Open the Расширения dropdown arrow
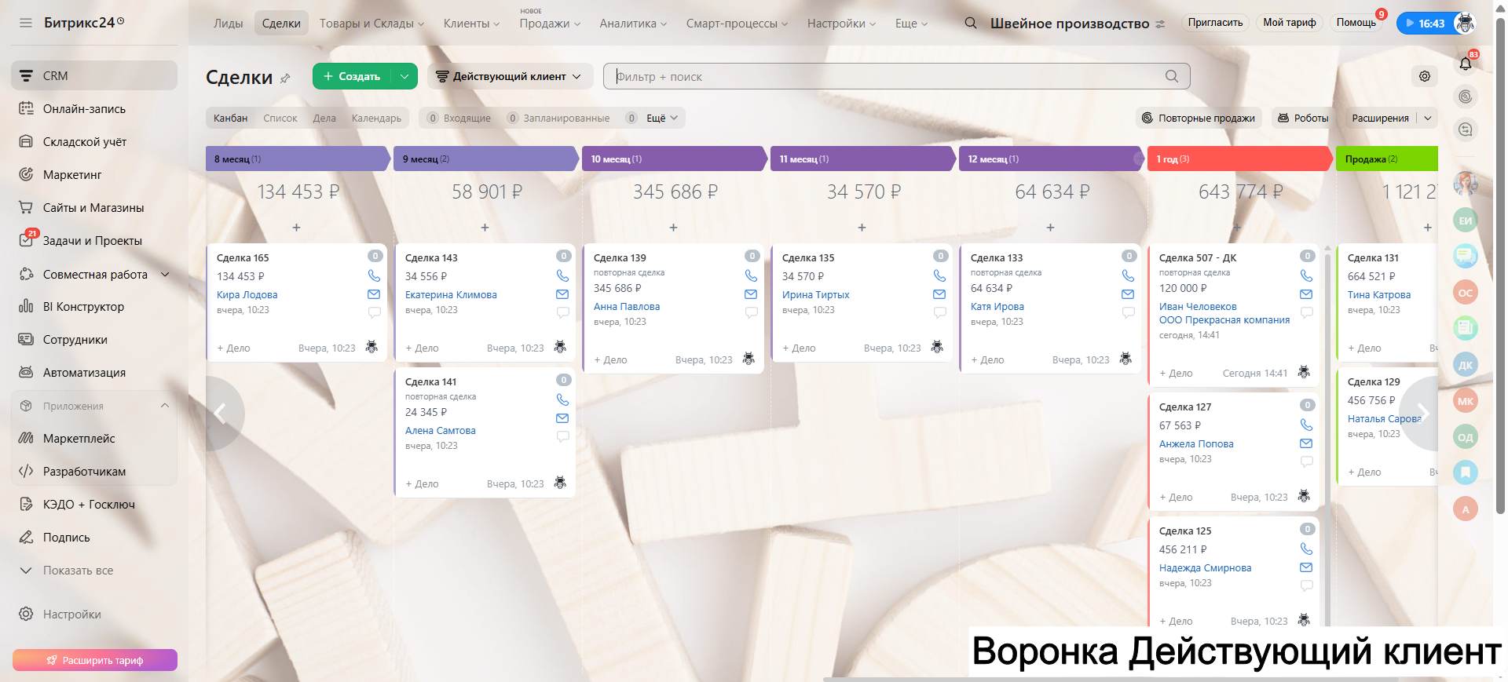Screen dimensions: 1508x682 pos(1428,118)
